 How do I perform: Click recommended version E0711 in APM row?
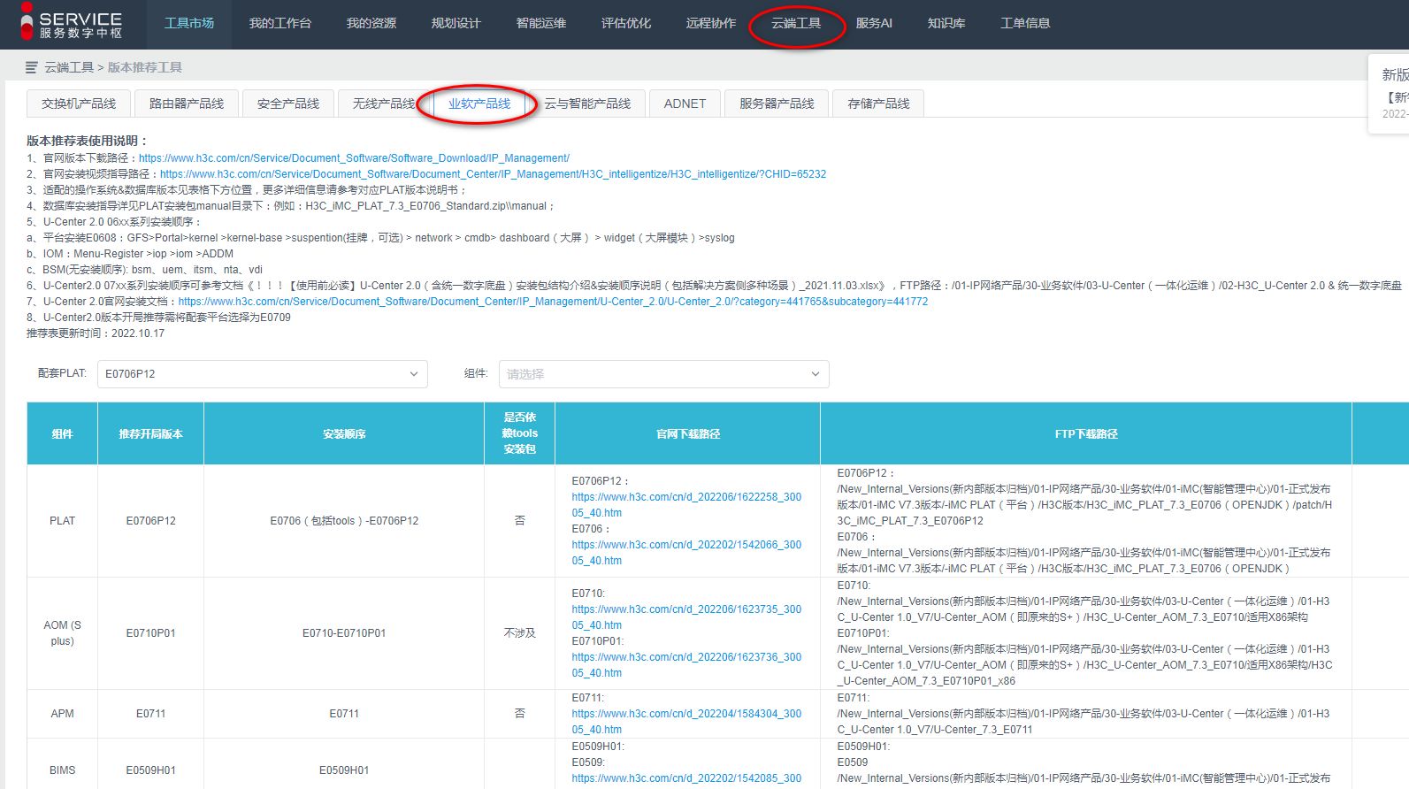150,714
